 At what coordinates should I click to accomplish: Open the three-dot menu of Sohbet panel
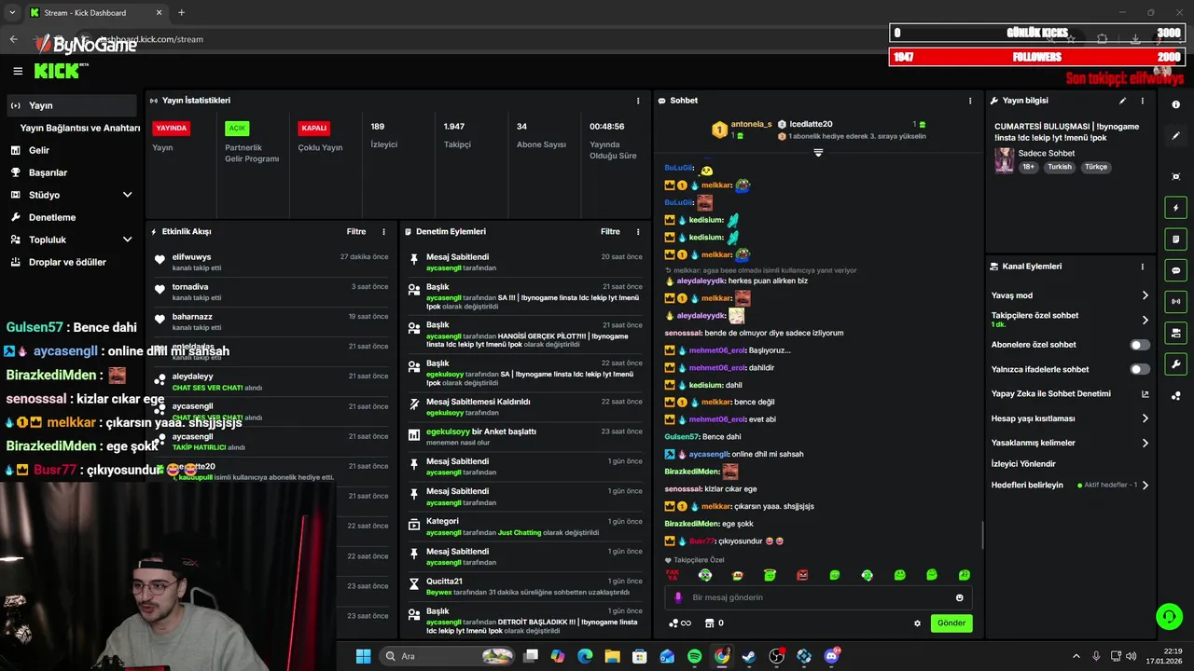[x=970, y=101]
